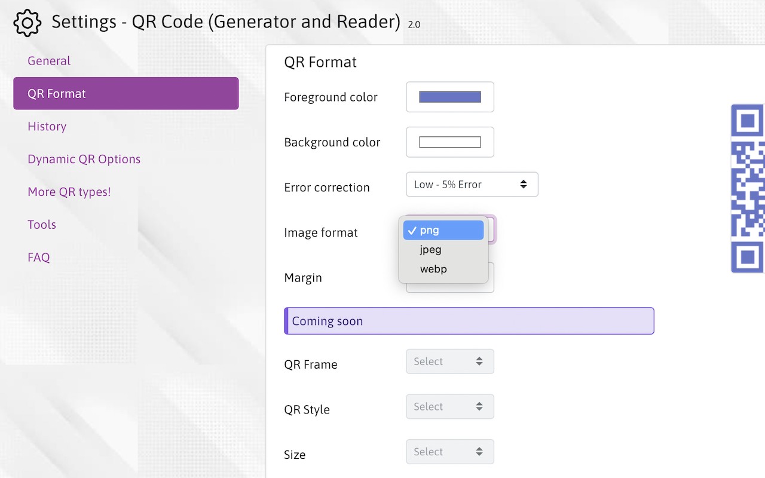Viewport: 765px width, 478px height.
Task: Switch to the Tools section
Action: point(42,225)
